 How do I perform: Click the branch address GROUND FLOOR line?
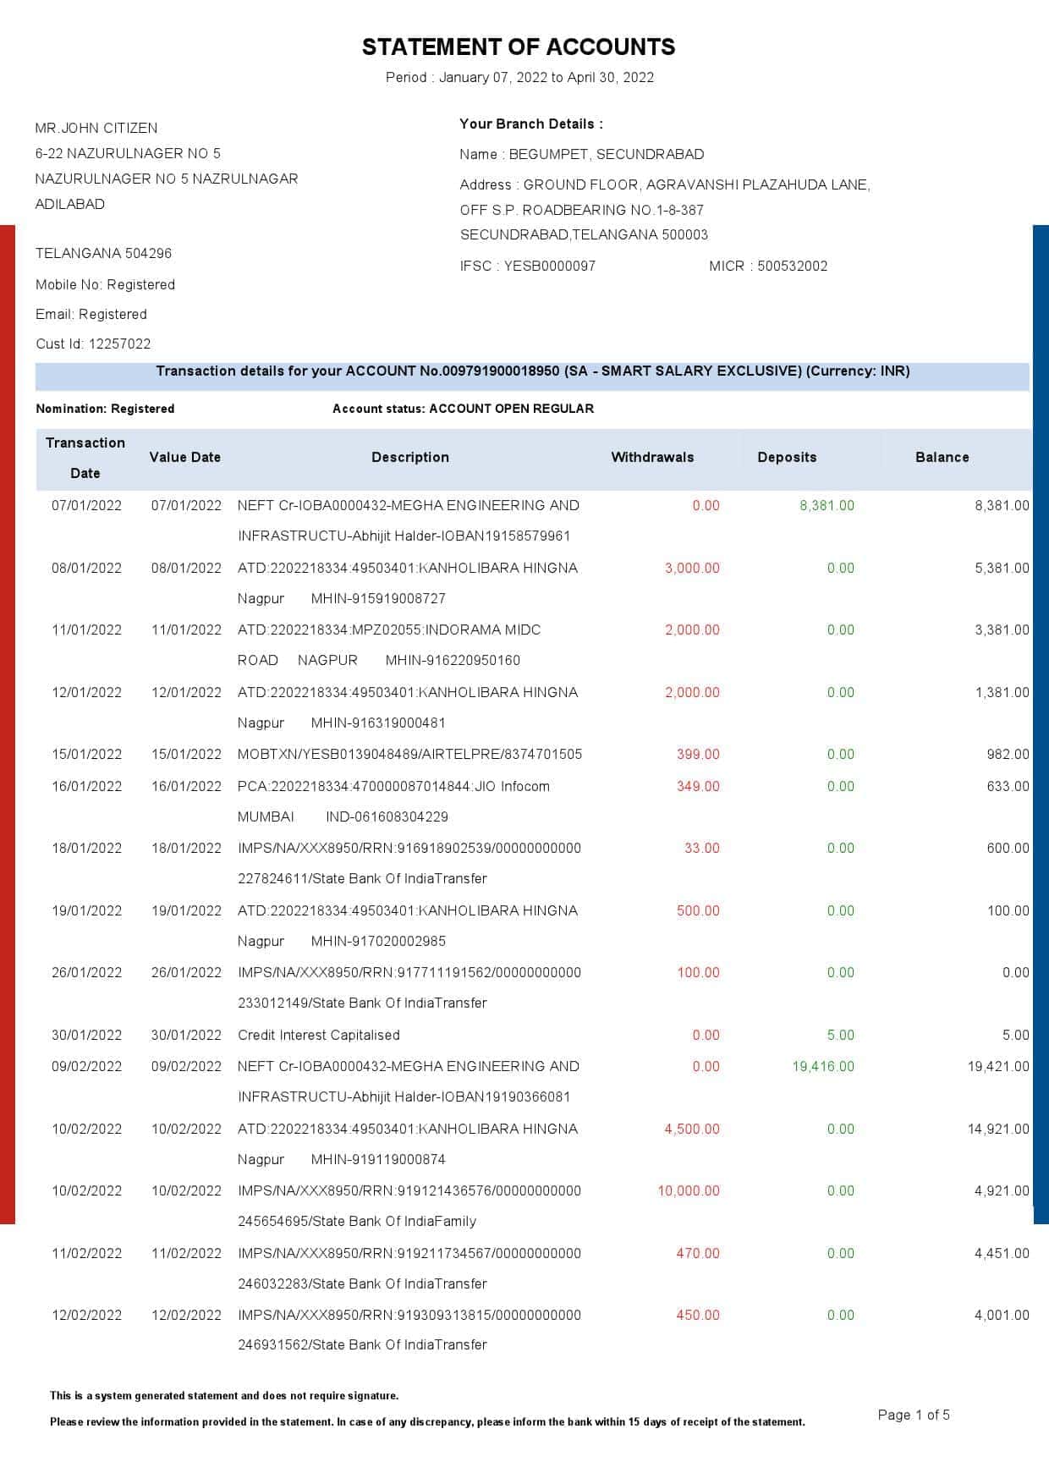(665, 184)
